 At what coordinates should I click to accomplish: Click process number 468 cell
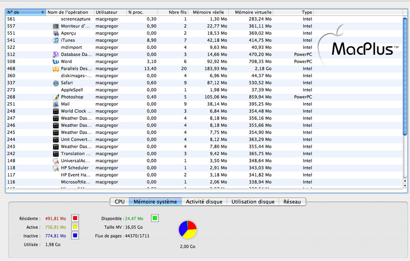[11, 68]
